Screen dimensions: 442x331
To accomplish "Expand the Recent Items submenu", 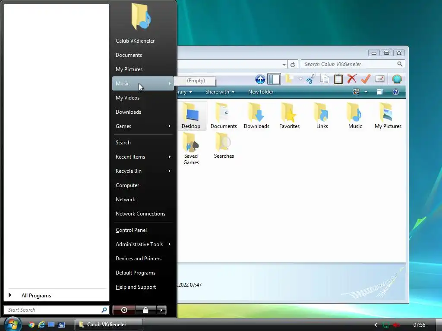I will (x=143, y=157).
